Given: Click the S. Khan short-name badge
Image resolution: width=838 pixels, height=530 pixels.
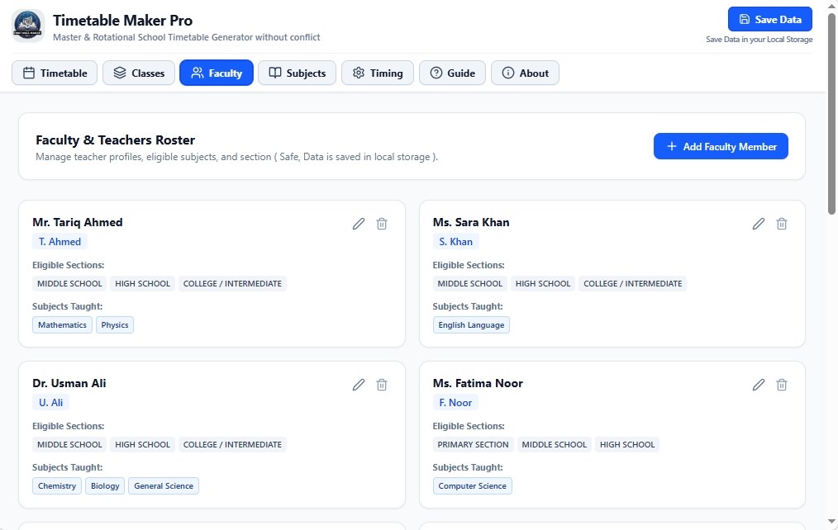Looking at the screenshot, I should click(456, 242).
